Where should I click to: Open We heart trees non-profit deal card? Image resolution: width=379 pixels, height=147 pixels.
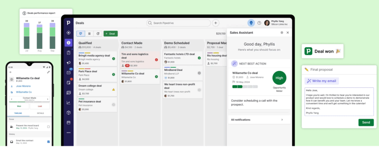[x=183, y=90]
